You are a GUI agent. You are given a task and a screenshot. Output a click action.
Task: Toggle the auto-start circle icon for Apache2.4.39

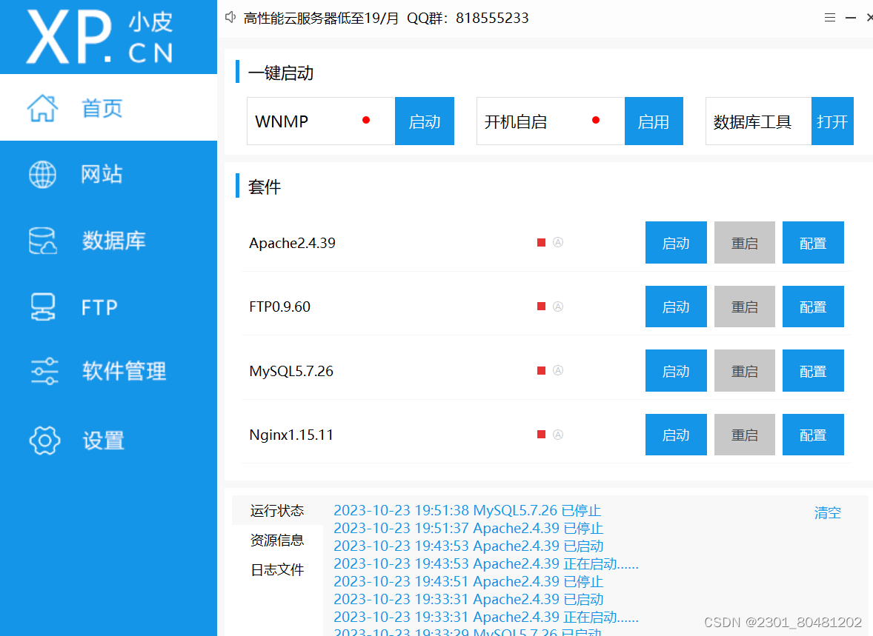[x=558, y=242]
